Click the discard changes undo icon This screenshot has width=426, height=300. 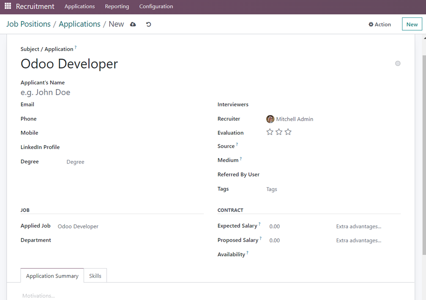point(149,24)
